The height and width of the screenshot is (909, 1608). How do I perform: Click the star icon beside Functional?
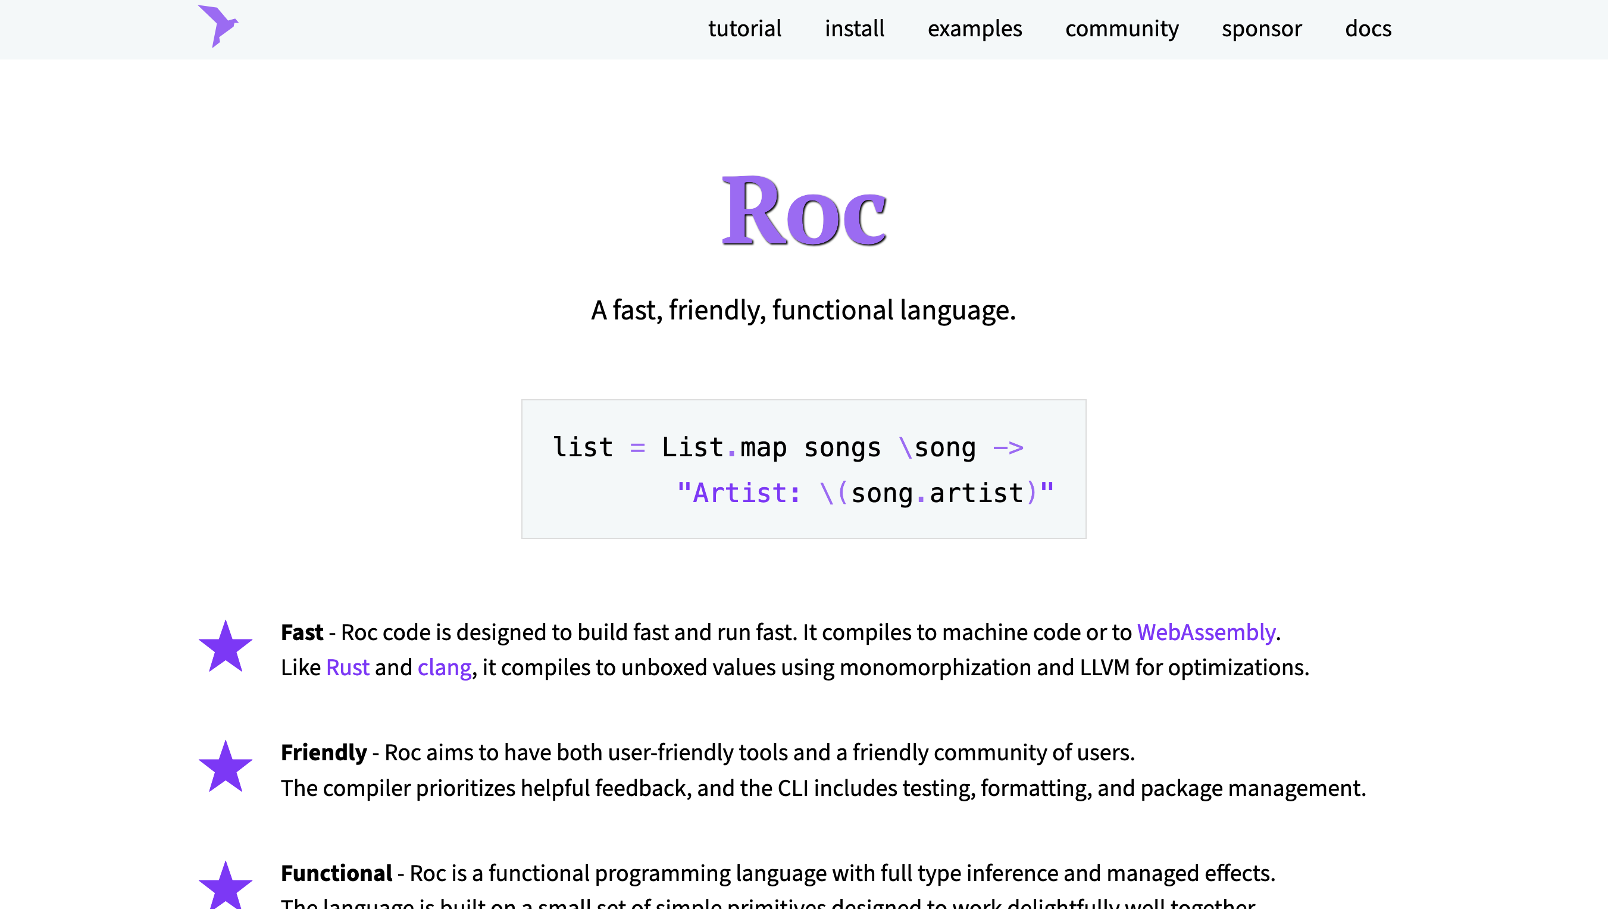[x=226, y=885]
